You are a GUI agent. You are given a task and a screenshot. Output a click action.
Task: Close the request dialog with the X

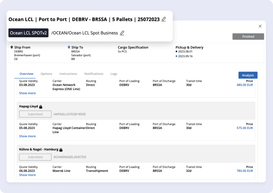pos(260,26)
